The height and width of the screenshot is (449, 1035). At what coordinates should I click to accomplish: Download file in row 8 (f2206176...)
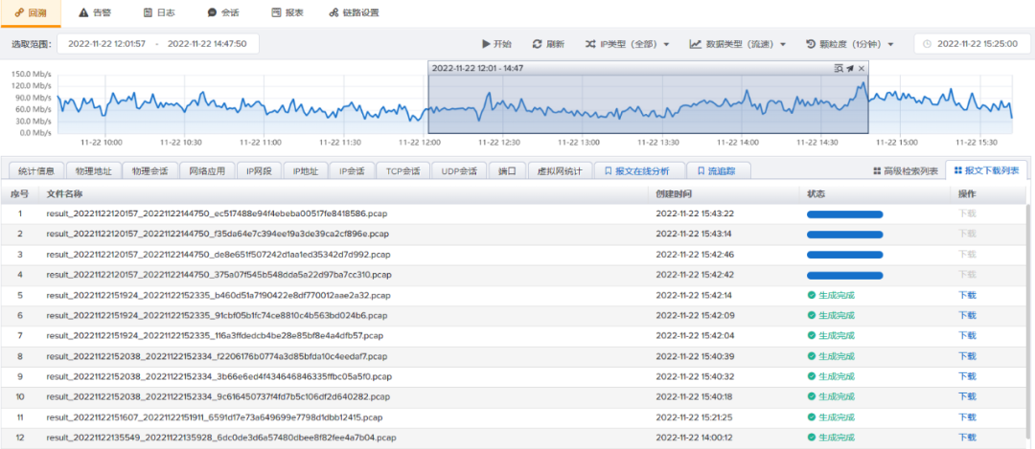coord(967,356)
